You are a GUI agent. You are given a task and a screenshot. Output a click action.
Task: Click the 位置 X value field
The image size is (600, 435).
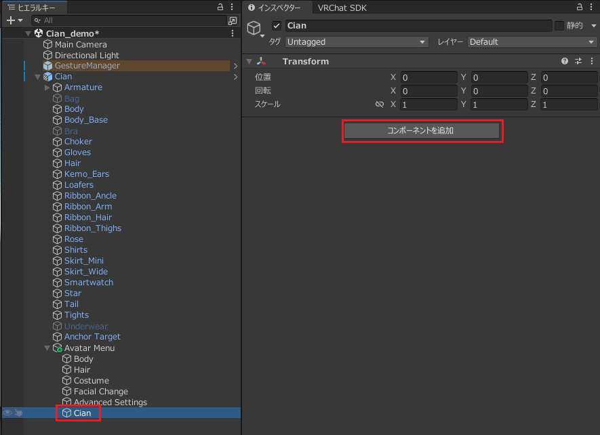[x=428, y=77]
